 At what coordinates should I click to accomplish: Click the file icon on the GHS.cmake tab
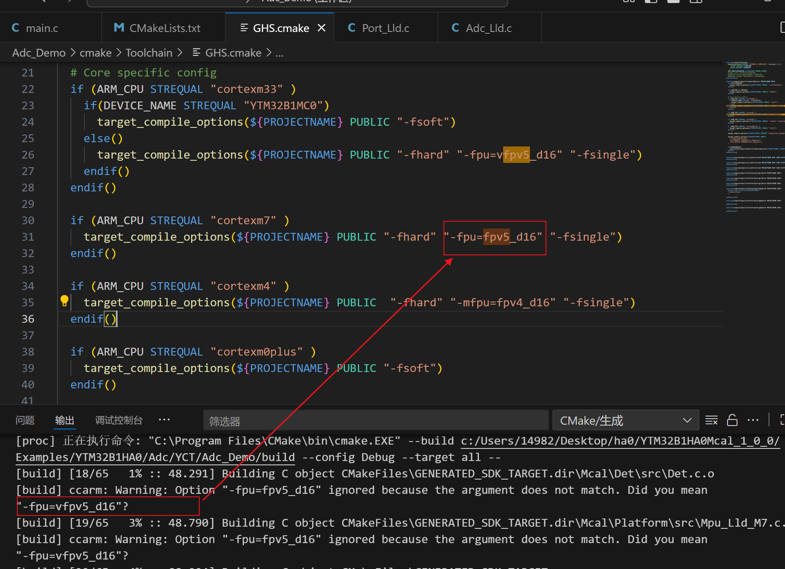pyautogui.click(x=244, y=28)
